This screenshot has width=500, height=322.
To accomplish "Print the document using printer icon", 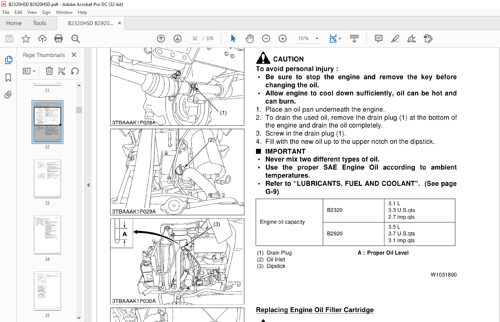I will point(59,39).
